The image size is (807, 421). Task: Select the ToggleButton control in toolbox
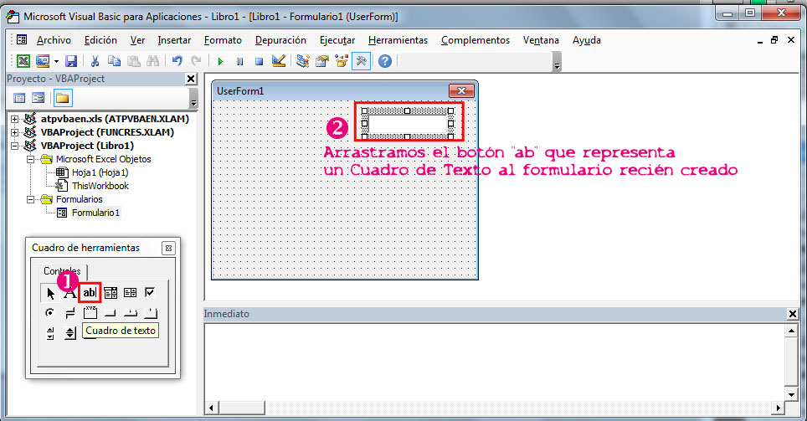70,313
